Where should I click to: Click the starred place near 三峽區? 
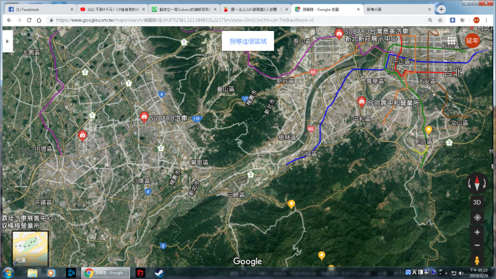(x=291, y=204)
